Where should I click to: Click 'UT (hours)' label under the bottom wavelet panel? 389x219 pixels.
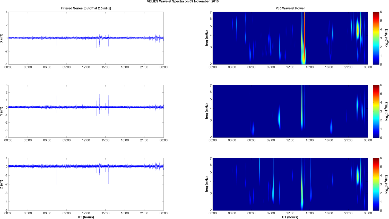[290, 217]
